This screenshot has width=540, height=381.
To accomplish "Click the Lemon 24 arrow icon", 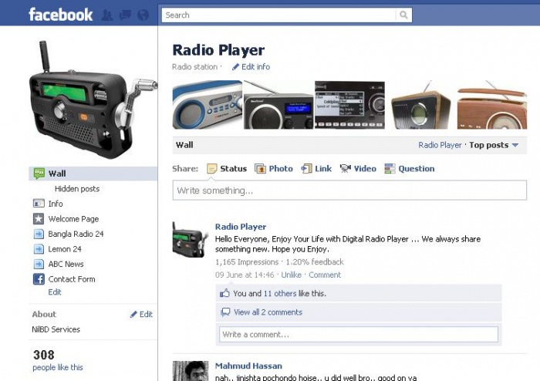I will tap(39, 249).
